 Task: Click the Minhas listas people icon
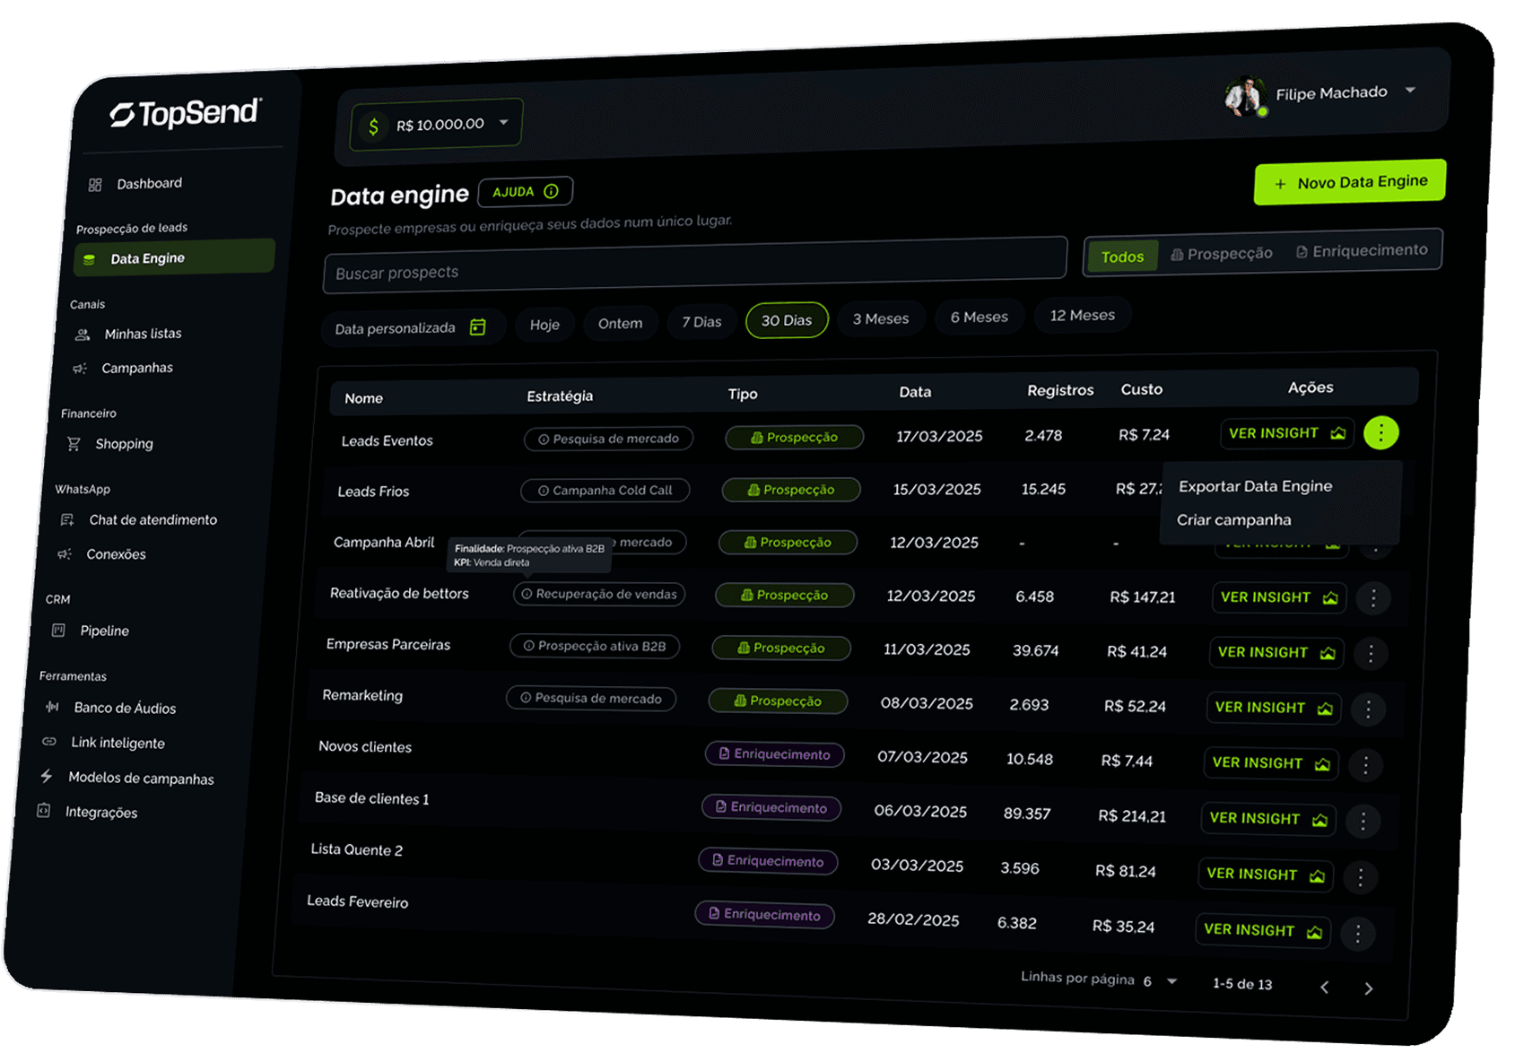point(83,335)
